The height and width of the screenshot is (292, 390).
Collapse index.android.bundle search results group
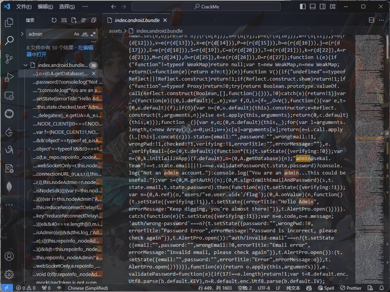pyautogui.click(x=26, y=65)
